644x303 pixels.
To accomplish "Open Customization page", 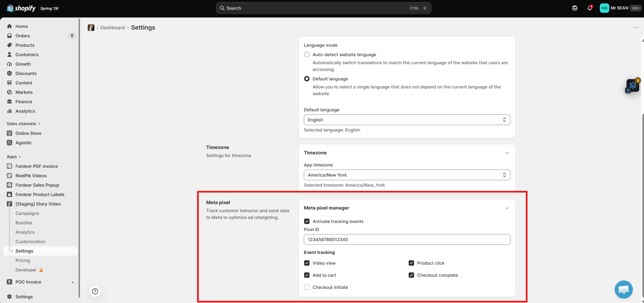I will click(30, 241).
